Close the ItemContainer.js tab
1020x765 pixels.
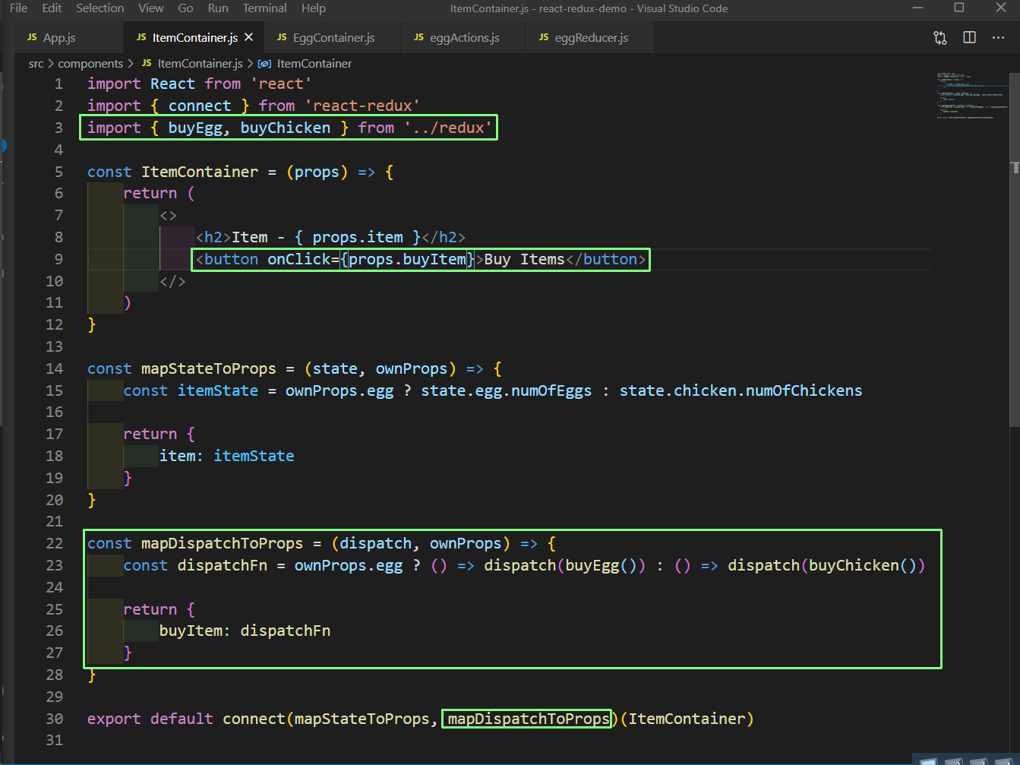point(248,37)
